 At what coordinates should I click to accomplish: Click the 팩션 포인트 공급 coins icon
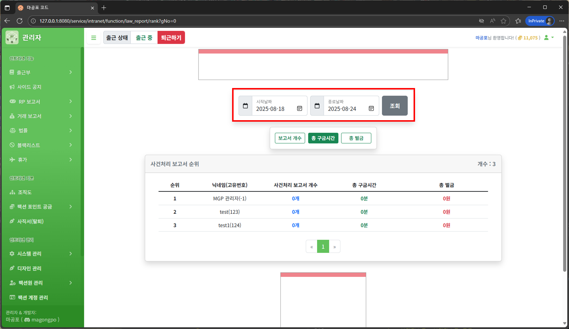coord(12,207)
